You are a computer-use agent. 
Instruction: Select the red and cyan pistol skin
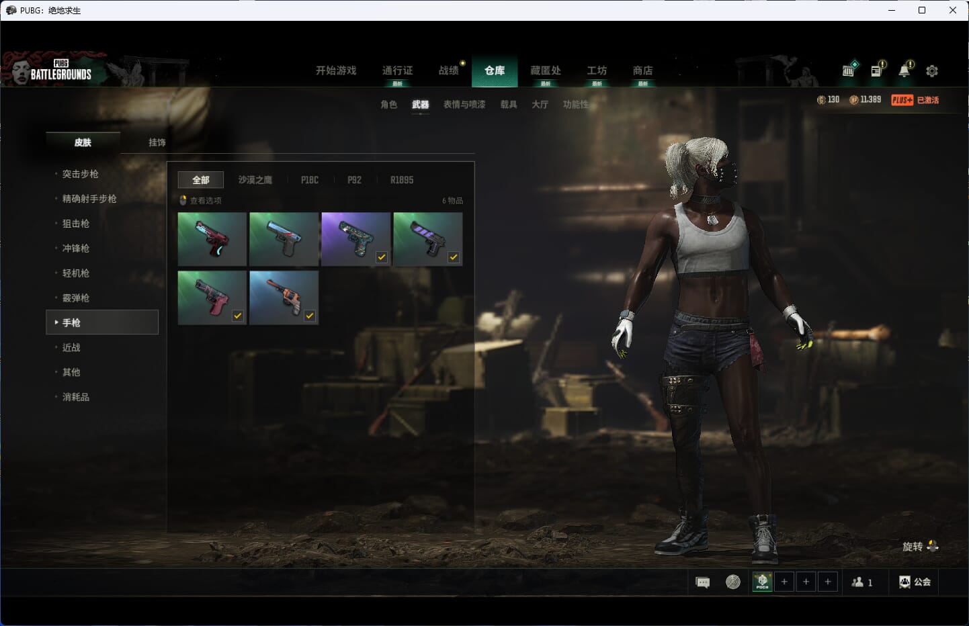(x=212, y=239)
